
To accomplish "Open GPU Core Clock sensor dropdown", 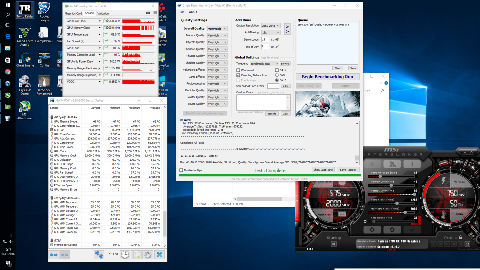I will tap(99, 21).
